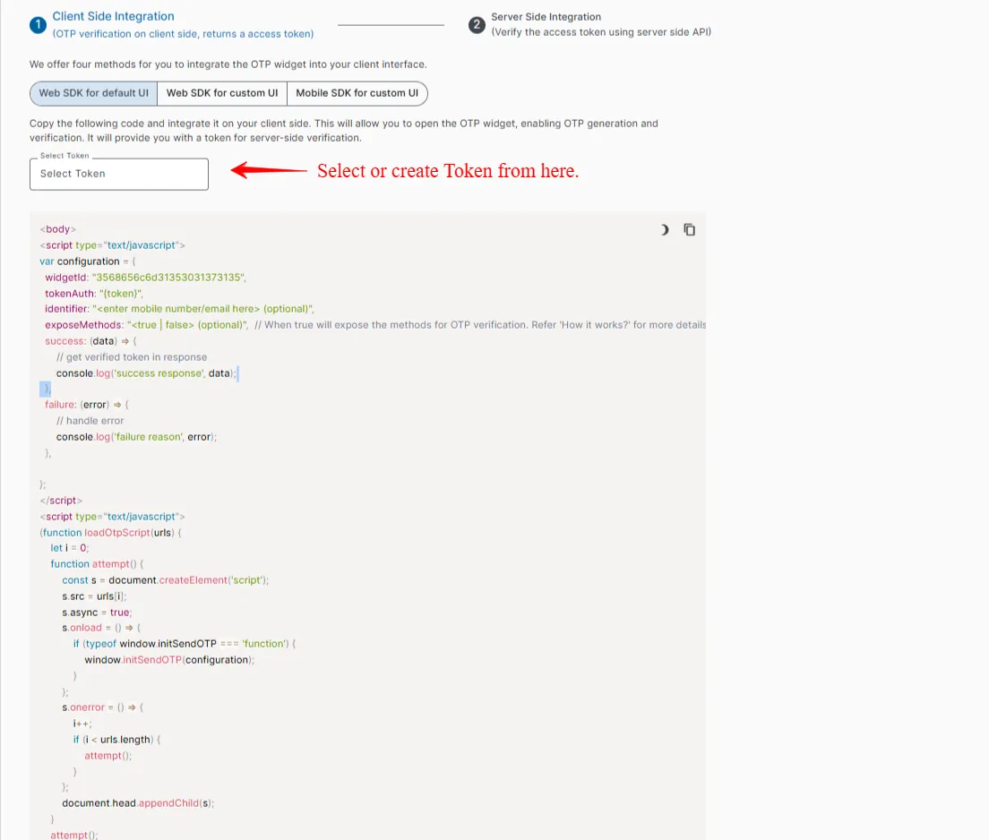This screenshot has width=989, height=840.
Task: Open Server Side Integration step heading
Action: click(546, 17)
